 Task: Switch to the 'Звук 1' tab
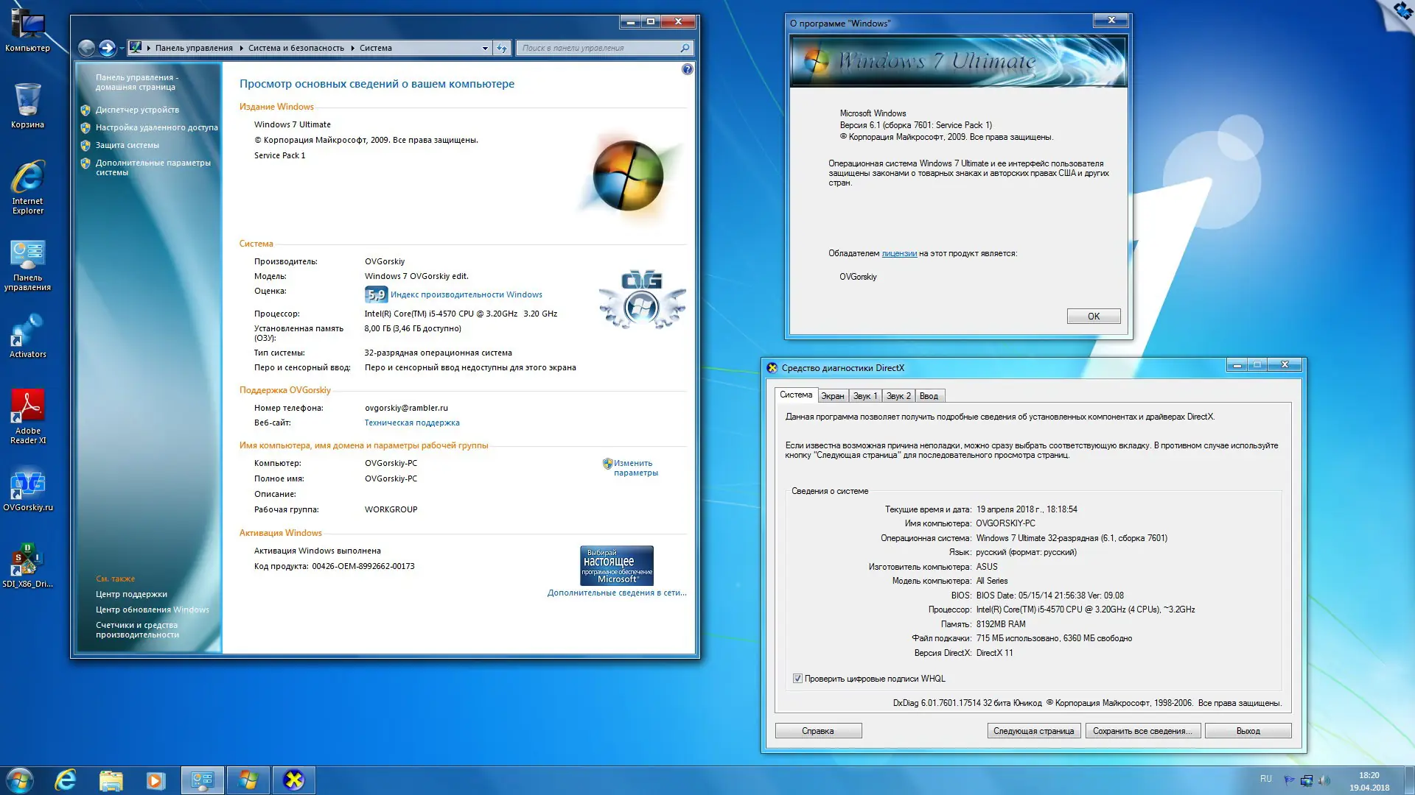click(864, 396)
